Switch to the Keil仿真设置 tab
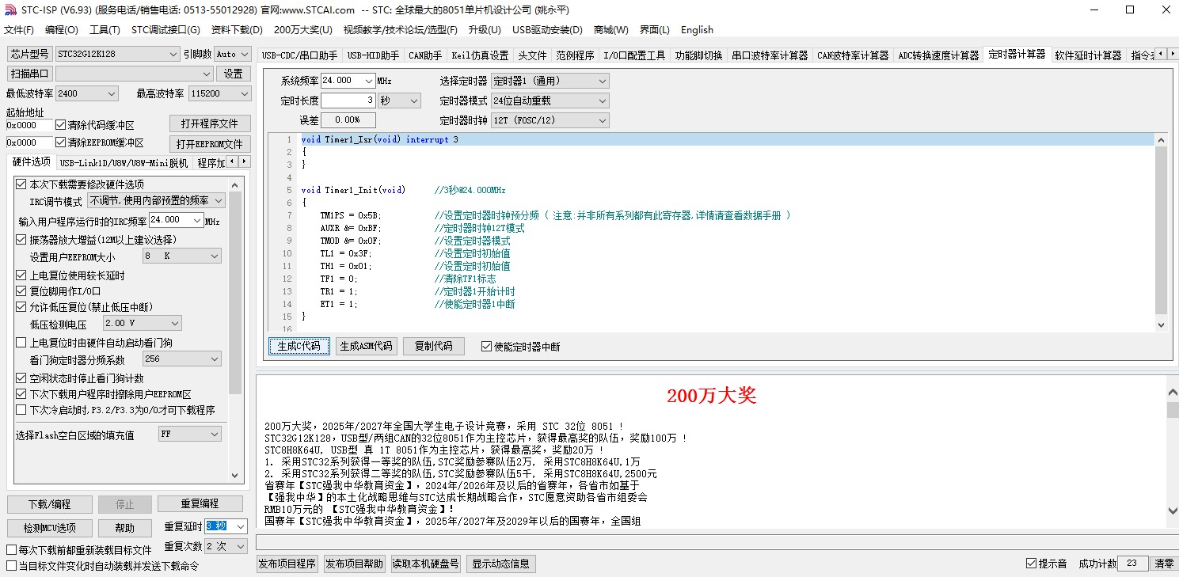This screenshot has height=577, width=1179. point(480,55)
